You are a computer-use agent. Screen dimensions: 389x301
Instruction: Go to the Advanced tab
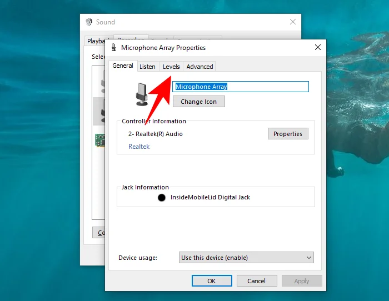pos(200,67)
